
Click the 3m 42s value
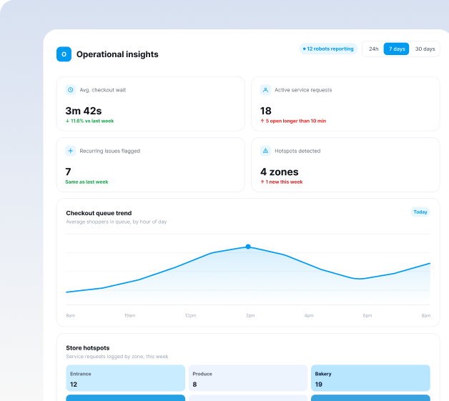(x=84, y=111)
